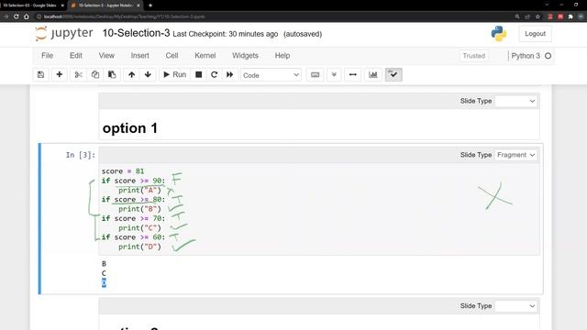587x330 pixels.
Task: Click the Python logo icon
Action: pyautogui.click(x=499, y=34)
